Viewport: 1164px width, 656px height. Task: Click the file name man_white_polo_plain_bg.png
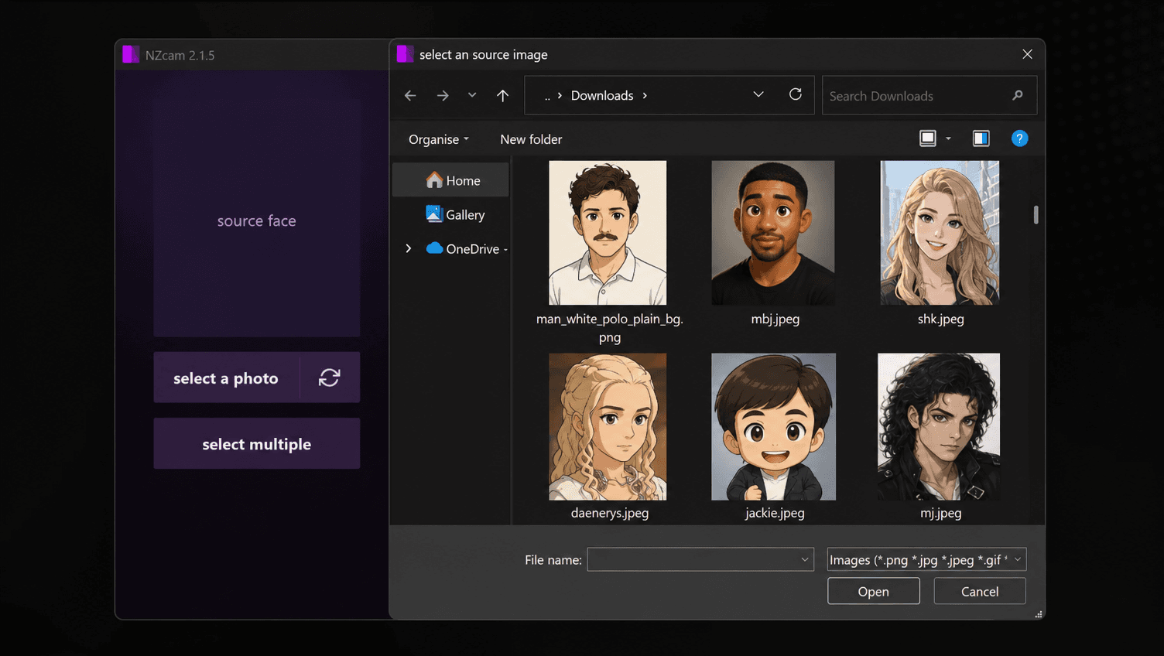pos(610,328)
